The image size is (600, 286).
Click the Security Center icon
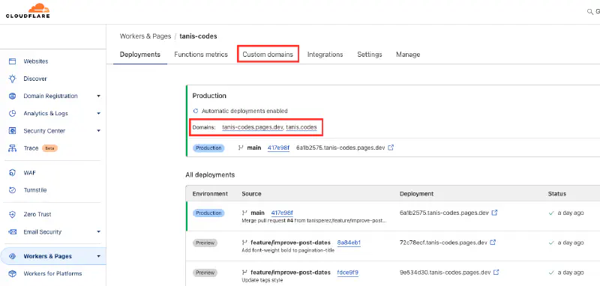(x=12, y=131)
